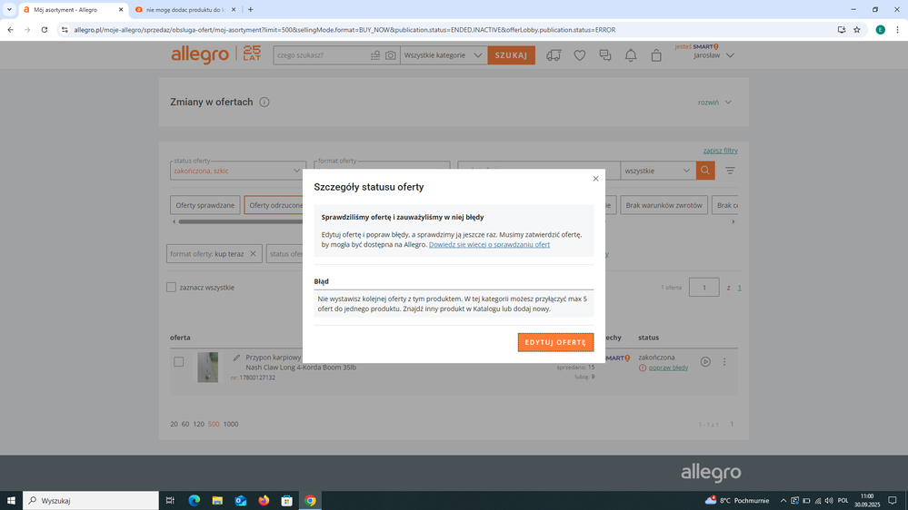
Task: Click the orange search magnifier icon in filters
Action: [705, 171]
